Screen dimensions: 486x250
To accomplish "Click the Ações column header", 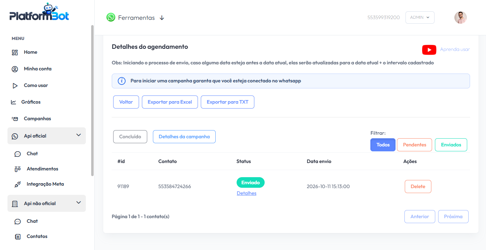I will tap(410, 161).
